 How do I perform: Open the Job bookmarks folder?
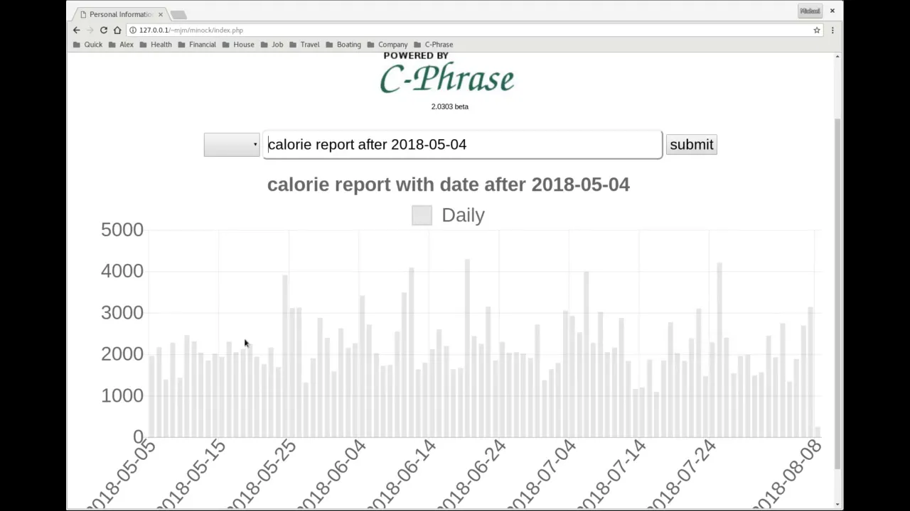(x=272, y=44)
